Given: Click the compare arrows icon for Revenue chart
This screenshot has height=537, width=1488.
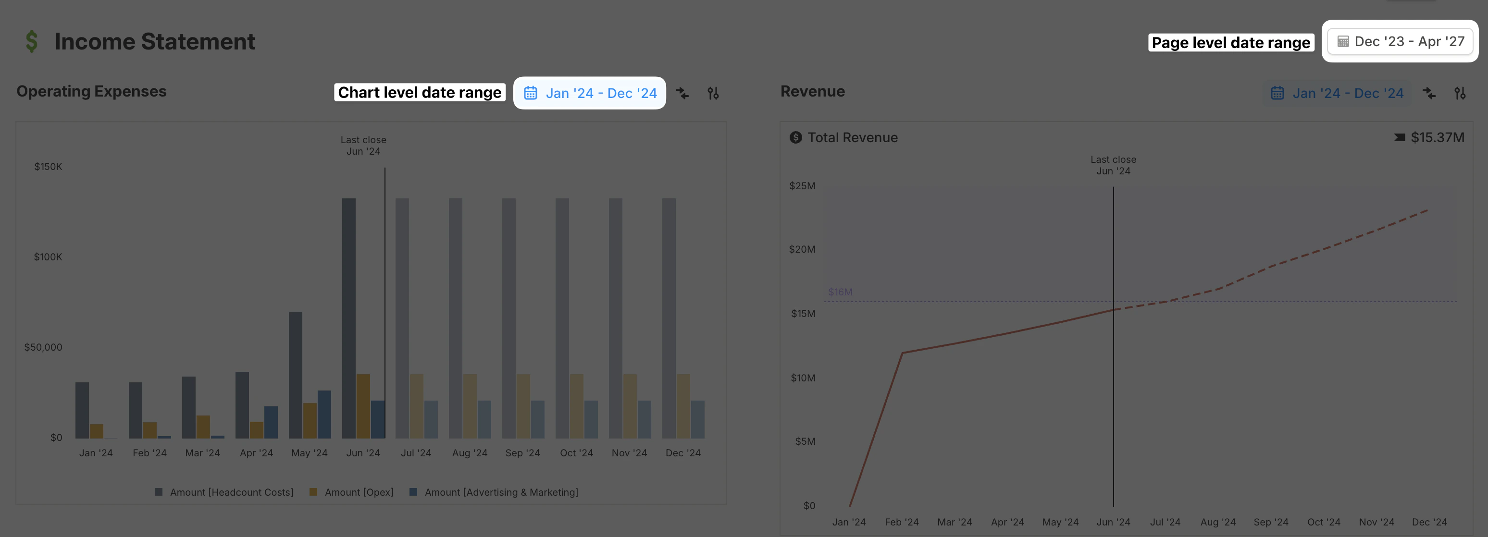Looking at the screenshot, I should (x=1429, y=93).
